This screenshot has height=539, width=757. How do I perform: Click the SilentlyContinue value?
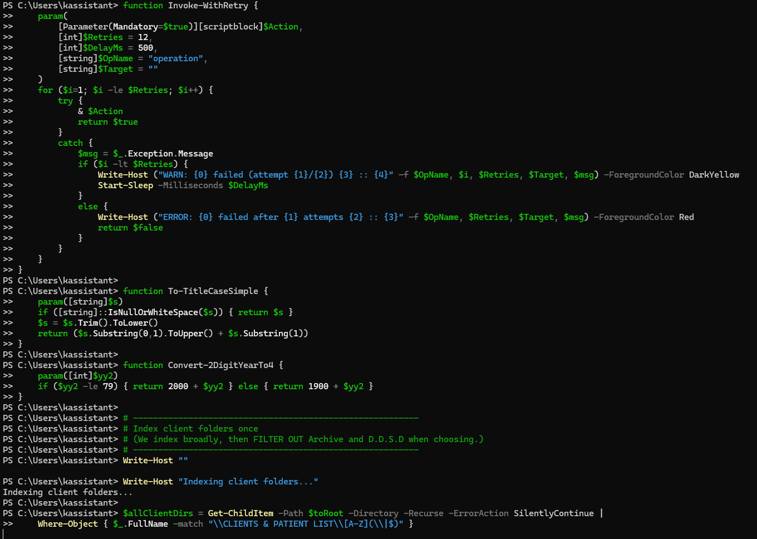[x=554, y=513]
